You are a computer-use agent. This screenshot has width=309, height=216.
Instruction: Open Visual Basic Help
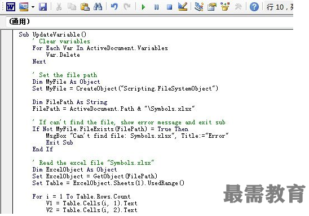point(254,7)
